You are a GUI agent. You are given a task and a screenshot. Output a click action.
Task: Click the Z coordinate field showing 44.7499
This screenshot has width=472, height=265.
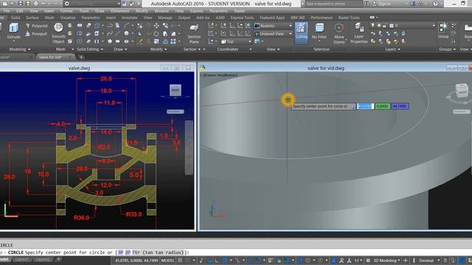pyautogui.click(x=400, y=106)
